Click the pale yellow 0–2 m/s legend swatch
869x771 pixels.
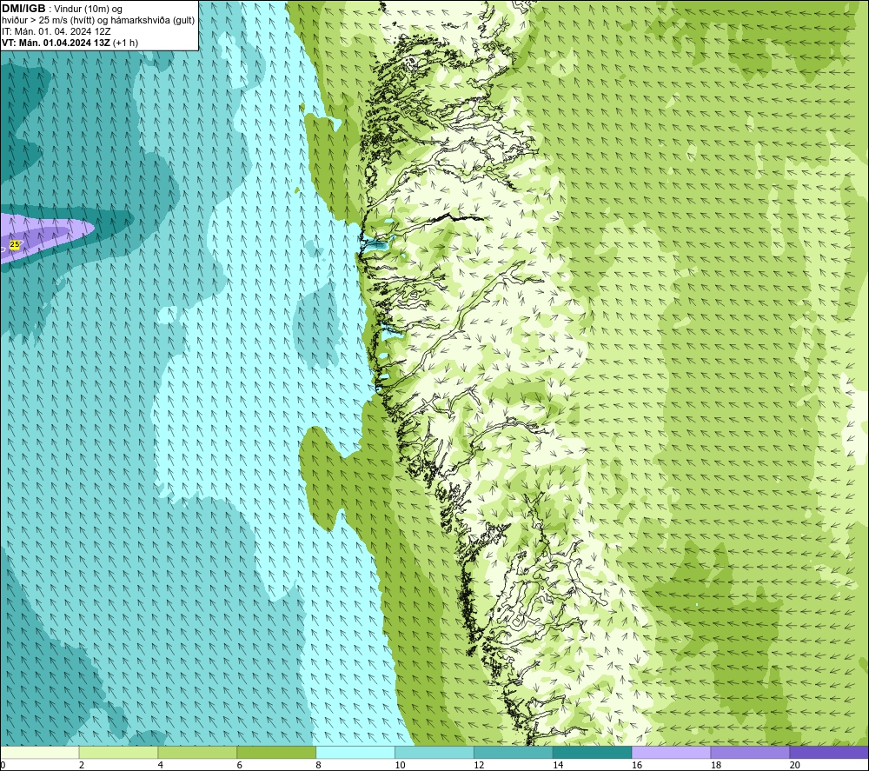40,753
